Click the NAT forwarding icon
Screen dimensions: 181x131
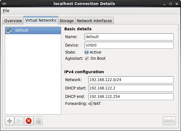(90, 104)
